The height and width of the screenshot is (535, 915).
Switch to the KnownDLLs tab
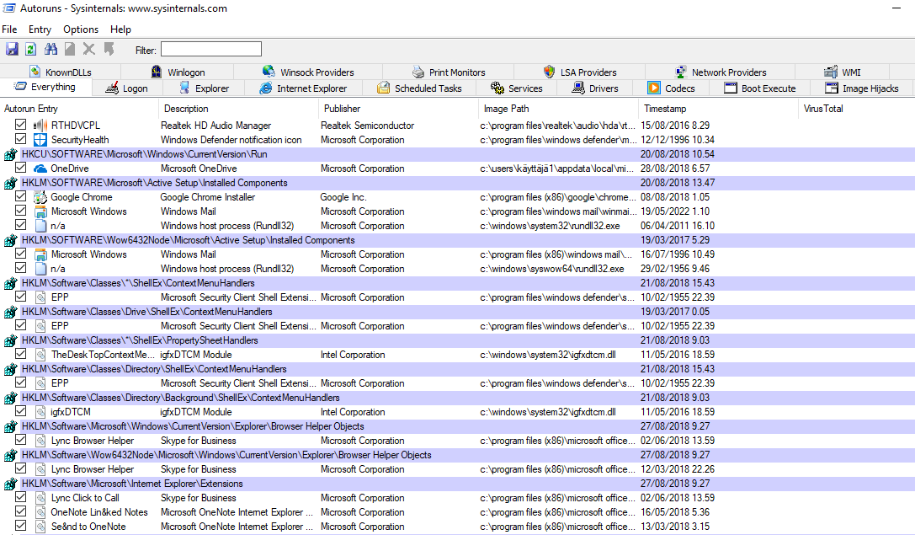pos(60,72)
